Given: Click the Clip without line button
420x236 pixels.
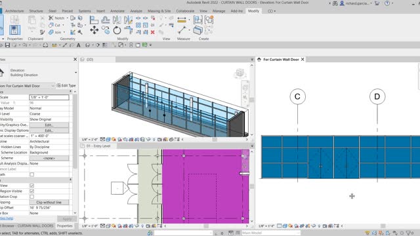Looking at the screenshot, I should point(49,203).
